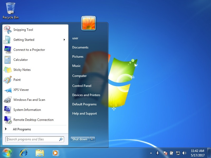Launch Internet Explorer from the taskbar
This screenshot has width=211, height=158.
click(x=23, y=153)
